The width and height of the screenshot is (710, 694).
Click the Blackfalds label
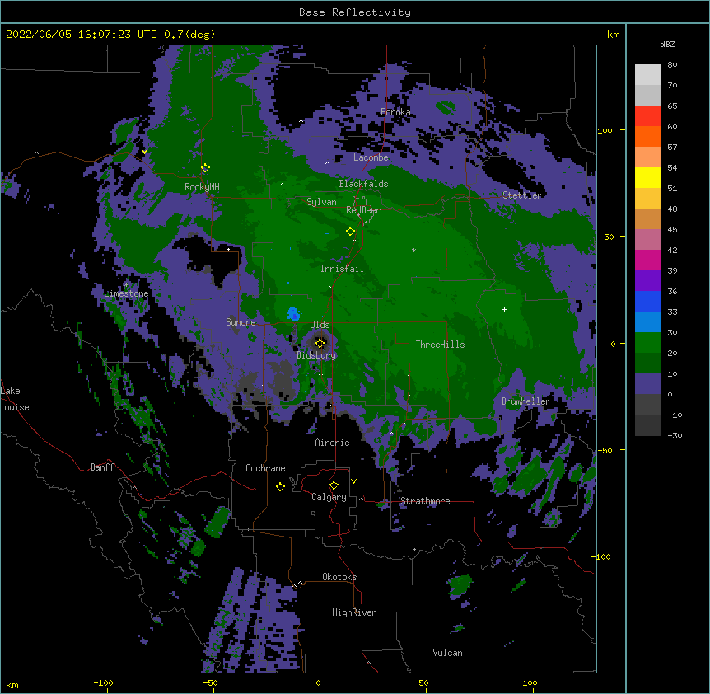363,184
